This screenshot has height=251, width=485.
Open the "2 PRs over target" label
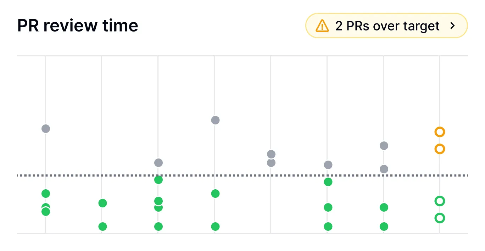(x=387, y=26)
